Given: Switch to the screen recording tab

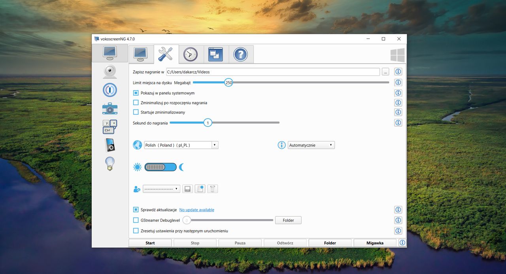Looking at the screenshot, I should tap(141, 54).
